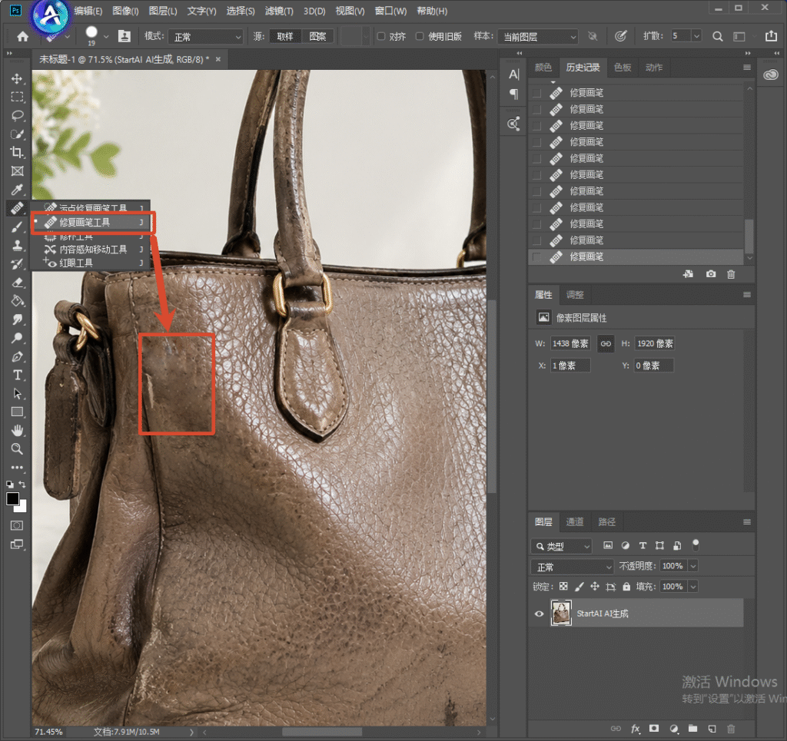Select the Eyedropper tool
The width and height of the screenshot is (787, 741).
pyautogui.click(x=17, y=190)
